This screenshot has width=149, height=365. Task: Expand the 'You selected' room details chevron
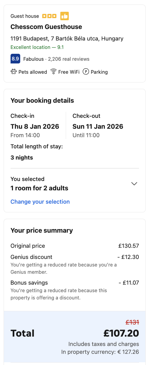134,184
